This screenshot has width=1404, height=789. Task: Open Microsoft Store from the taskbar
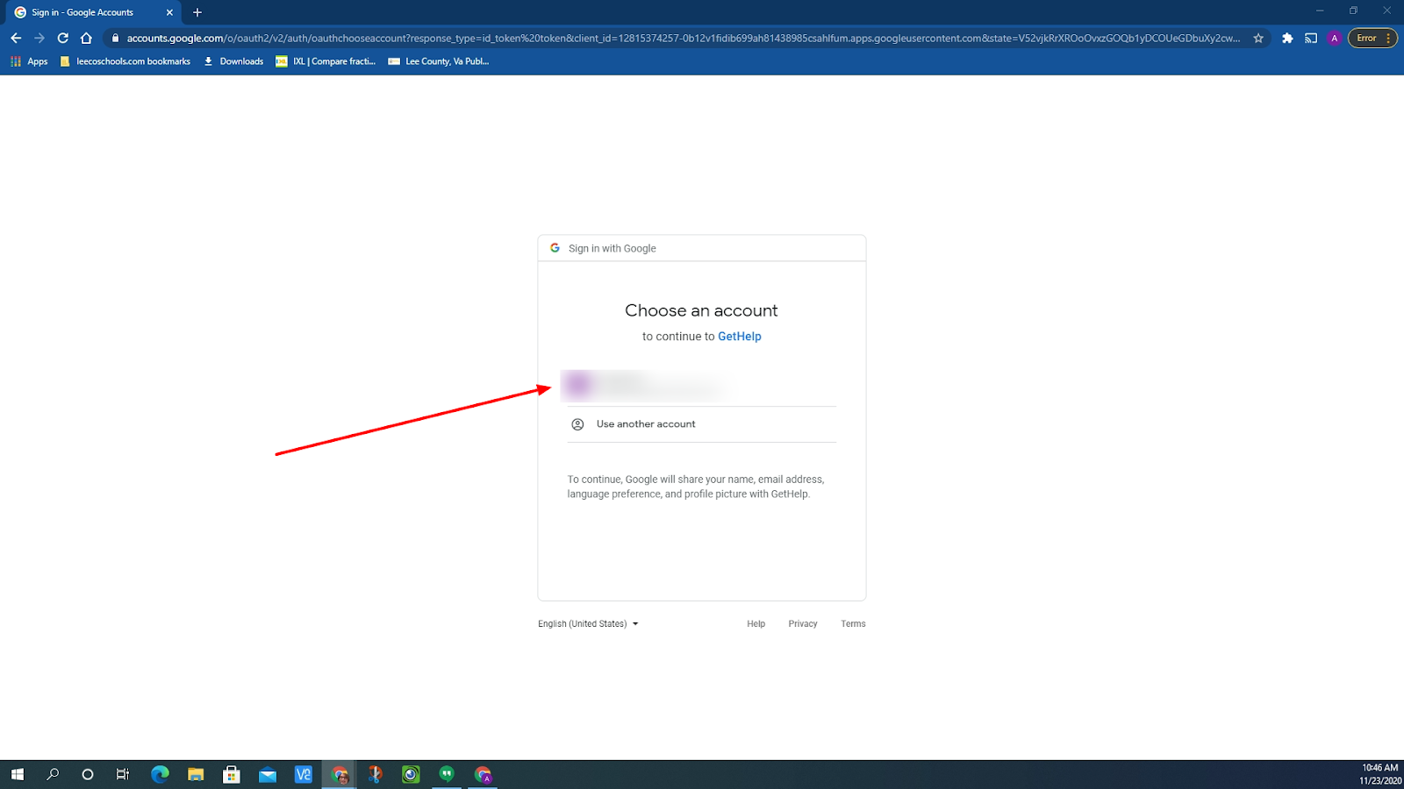(232, 774)
